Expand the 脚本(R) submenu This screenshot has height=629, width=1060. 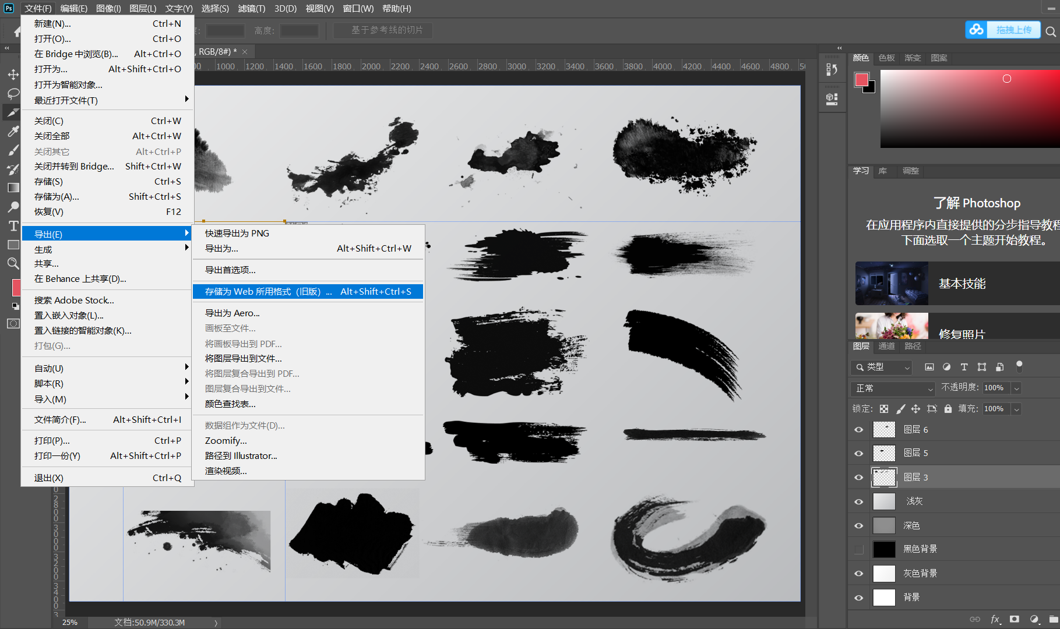[107, 383]
